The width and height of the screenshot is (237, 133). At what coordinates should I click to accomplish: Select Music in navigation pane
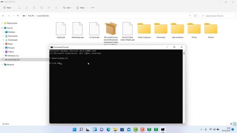tap(10, 44)
